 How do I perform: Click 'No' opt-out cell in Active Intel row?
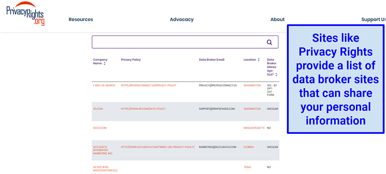point(269,167)
